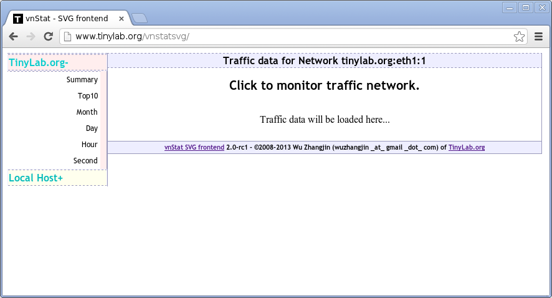Click the 'Click to monitor traffic network' heading
552x298 pixels.
click(324, 85)
